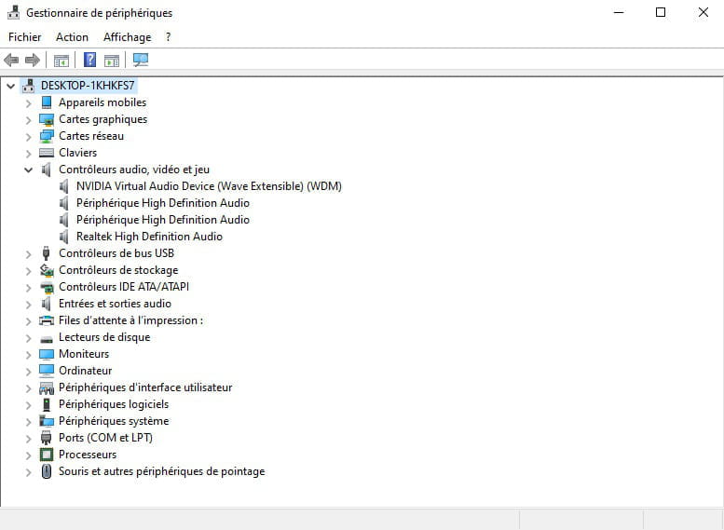Click the Realtek High Definition Audio speaker icon
The width and height of the screenshot is (724, 530).
coord(63,237)
